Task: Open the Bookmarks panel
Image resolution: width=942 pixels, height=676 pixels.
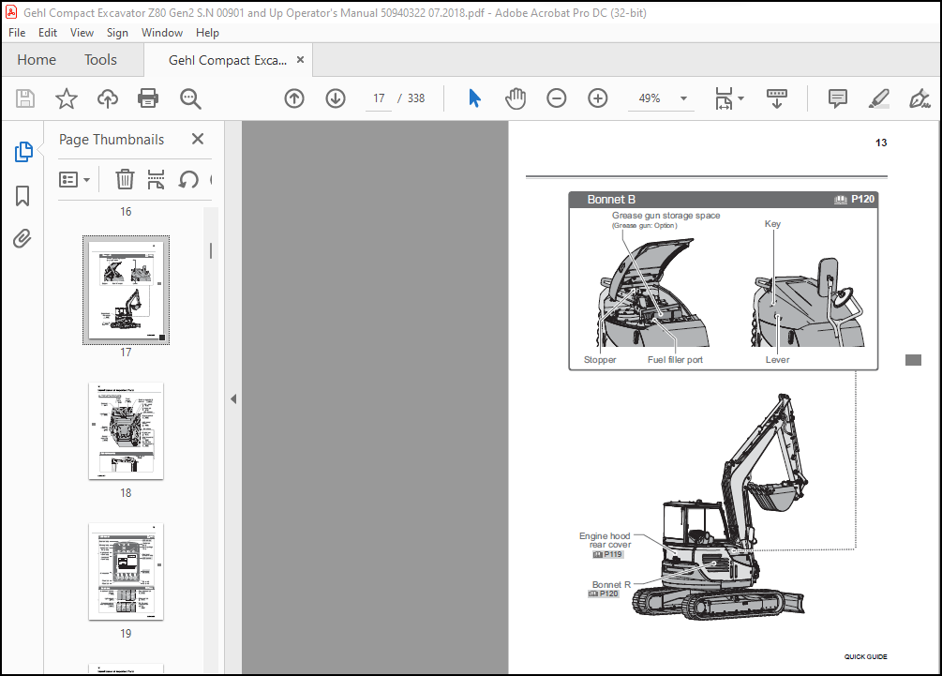Action: pyautogui.click(x=22, y=196)
